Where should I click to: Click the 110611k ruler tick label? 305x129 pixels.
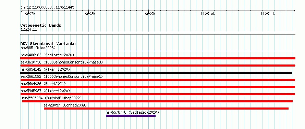(268, 14)
